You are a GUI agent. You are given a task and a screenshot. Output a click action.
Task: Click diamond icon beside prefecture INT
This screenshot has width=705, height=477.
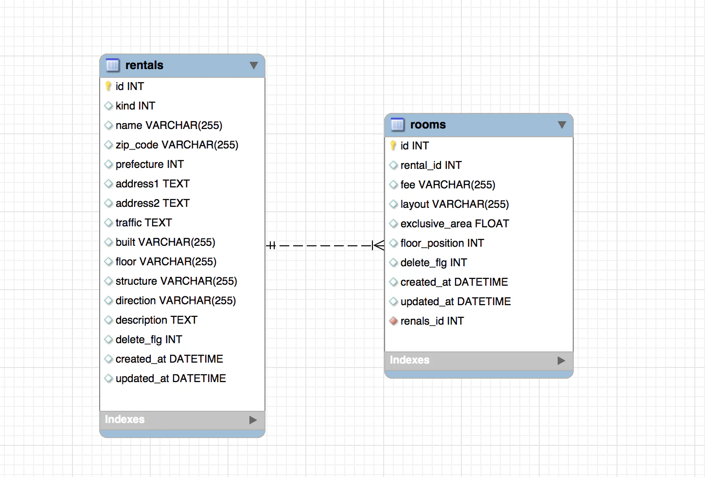tap(108, 164)
